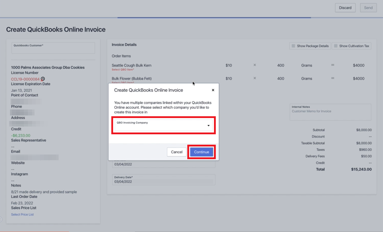
Task: Click the multiplication icon for Bulk Flower row
Action: click(x=254, y=78)
